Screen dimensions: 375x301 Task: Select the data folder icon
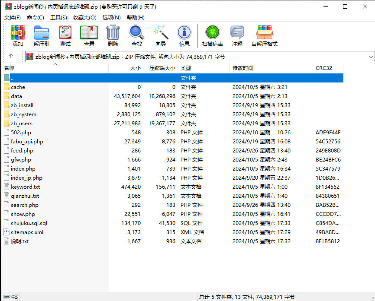point(6,96)
